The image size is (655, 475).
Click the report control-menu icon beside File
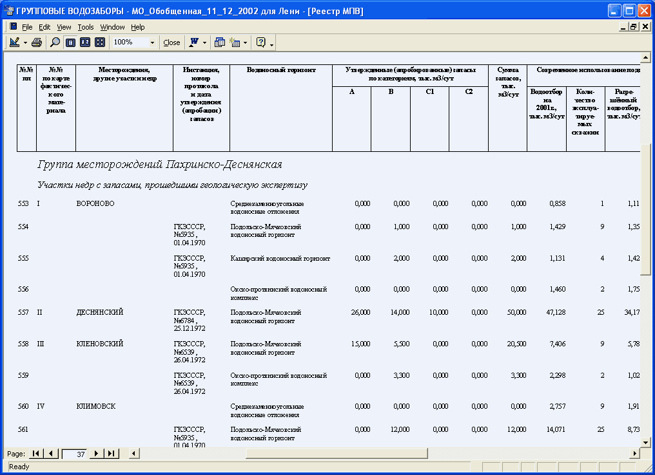13,26
